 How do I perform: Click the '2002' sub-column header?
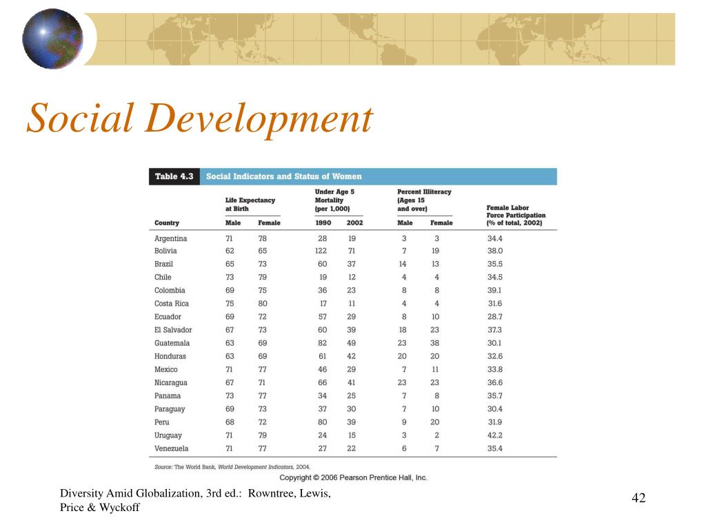pyautogui.click(x=354, y=222)
